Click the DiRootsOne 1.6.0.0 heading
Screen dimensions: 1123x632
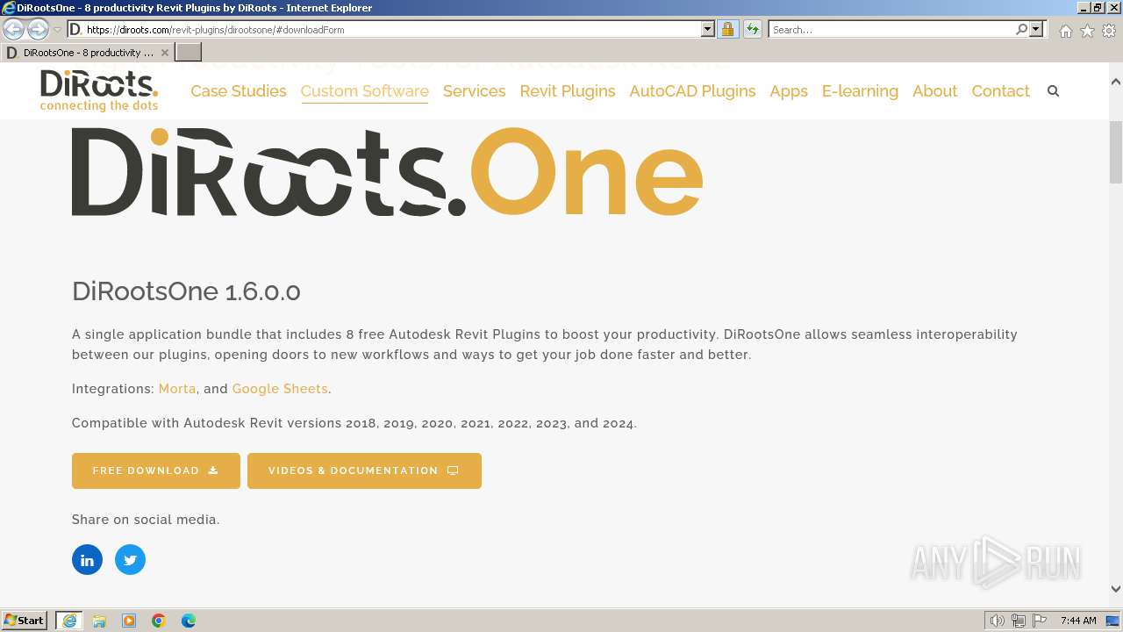coord(186,291)
